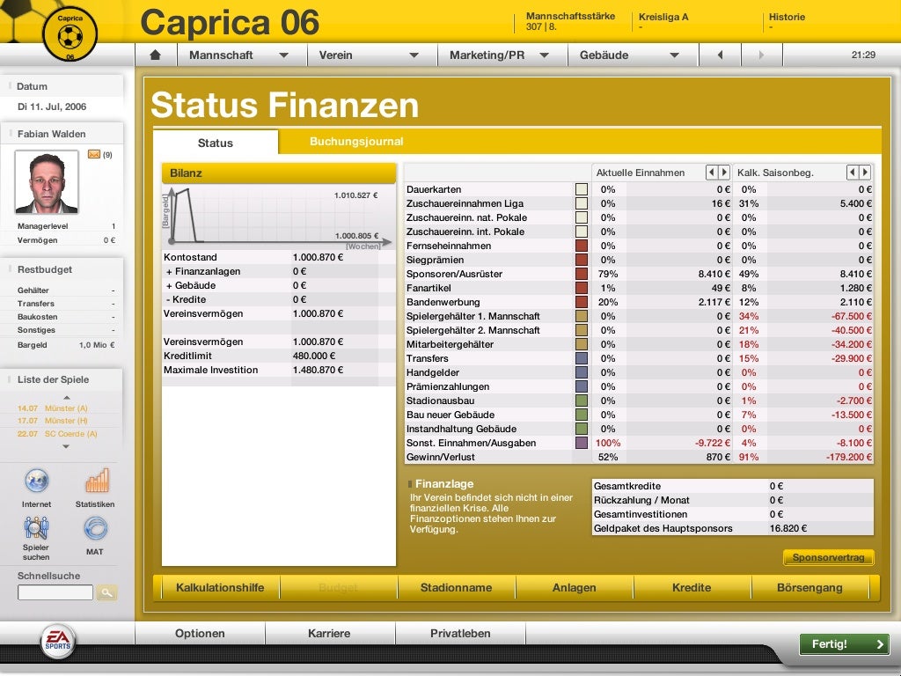Open the mail envelope icon next to manager photo
Screen dimensions: 901x676
click(93, 154)
